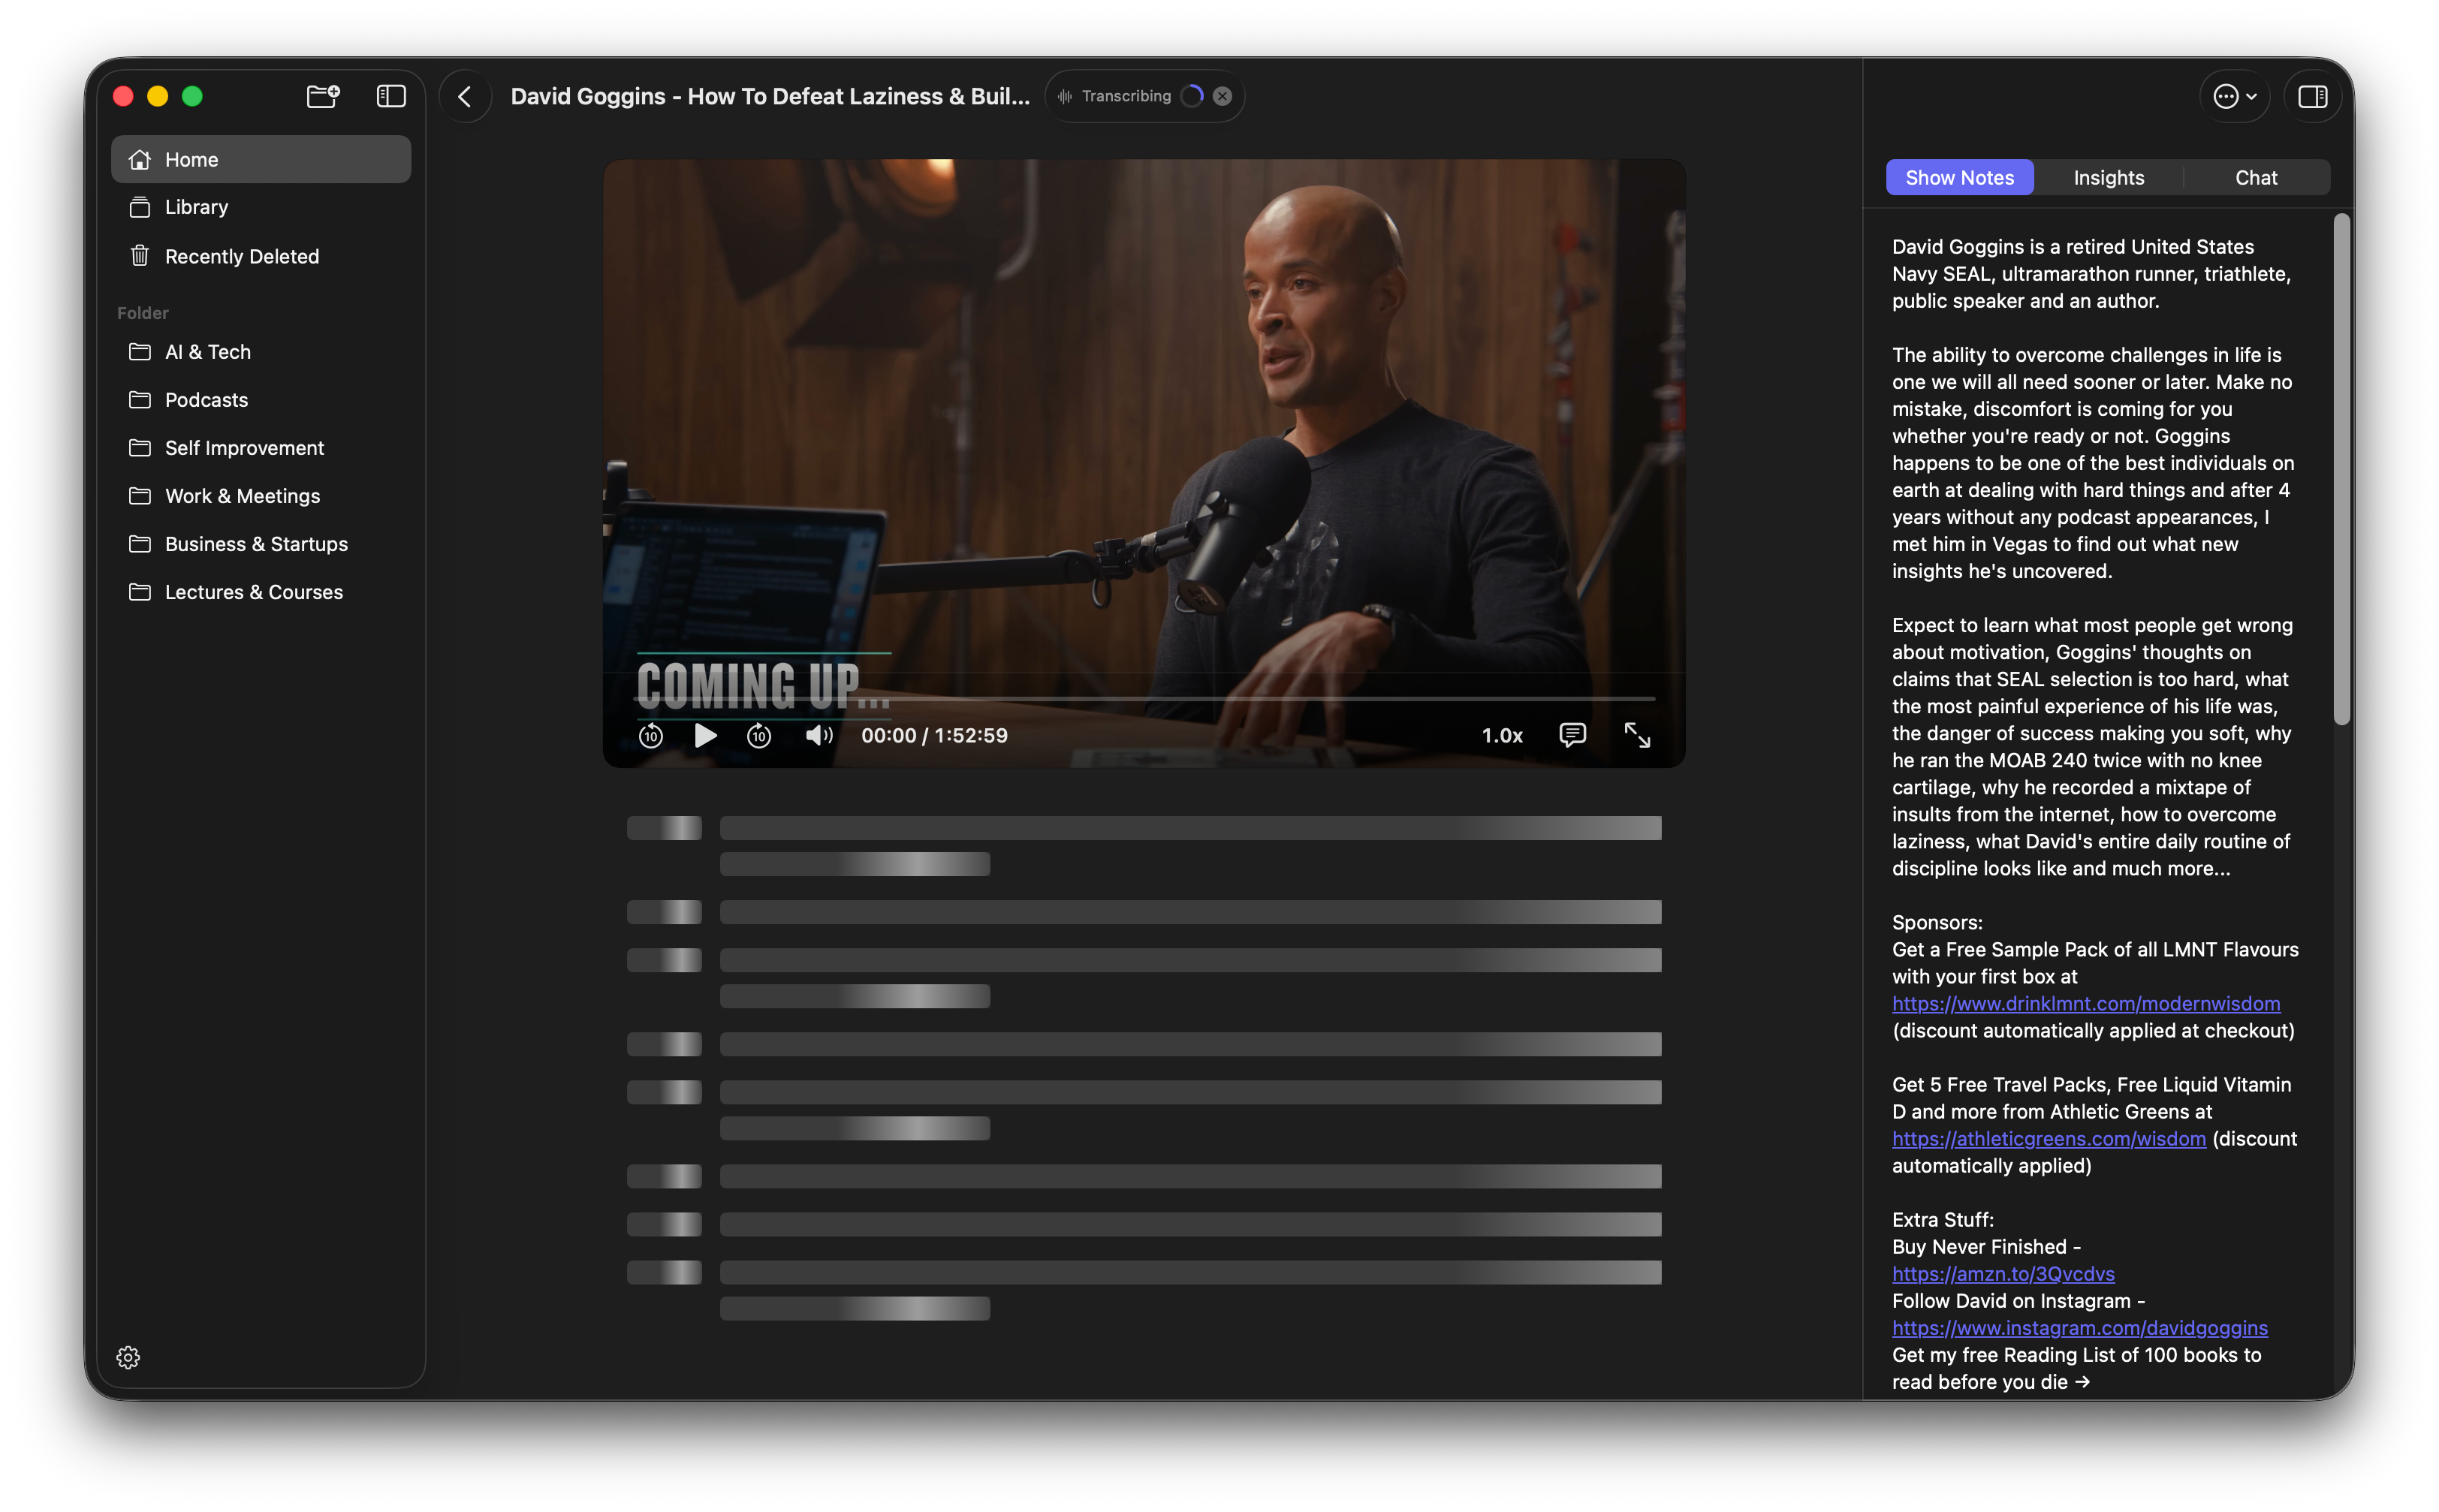
Task: Go back with the chevron button
Action: click(465, 96)
